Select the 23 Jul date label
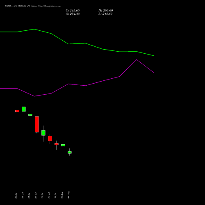Image resolution: width=205 pixels, height=205 pixels. [16, 196]
